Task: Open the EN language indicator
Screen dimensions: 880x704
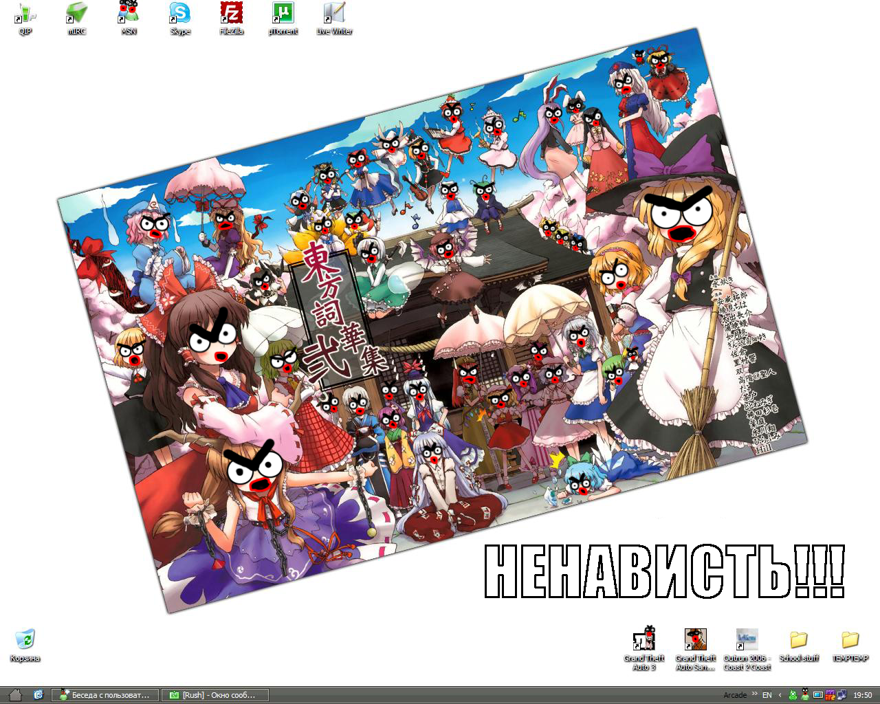Action: pos(767,695)
